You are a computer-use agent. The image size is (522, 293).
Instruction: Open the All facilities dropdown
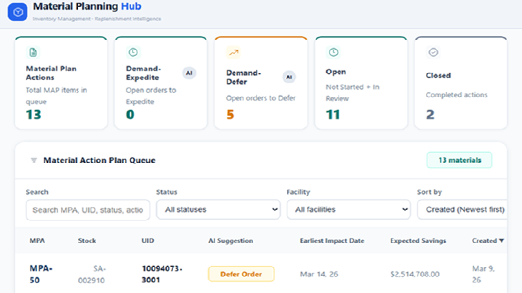(349, 210)
